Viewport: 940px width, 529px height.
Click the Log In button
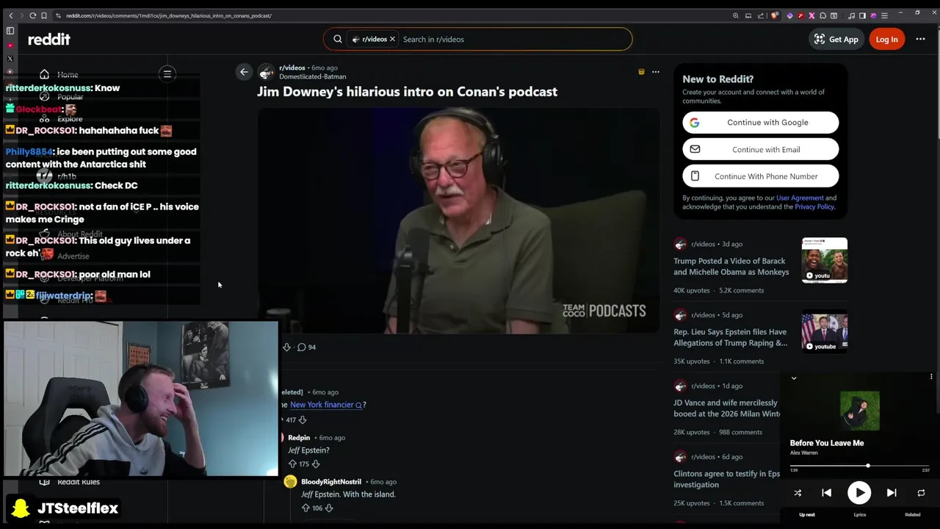[x=886, y=39]
